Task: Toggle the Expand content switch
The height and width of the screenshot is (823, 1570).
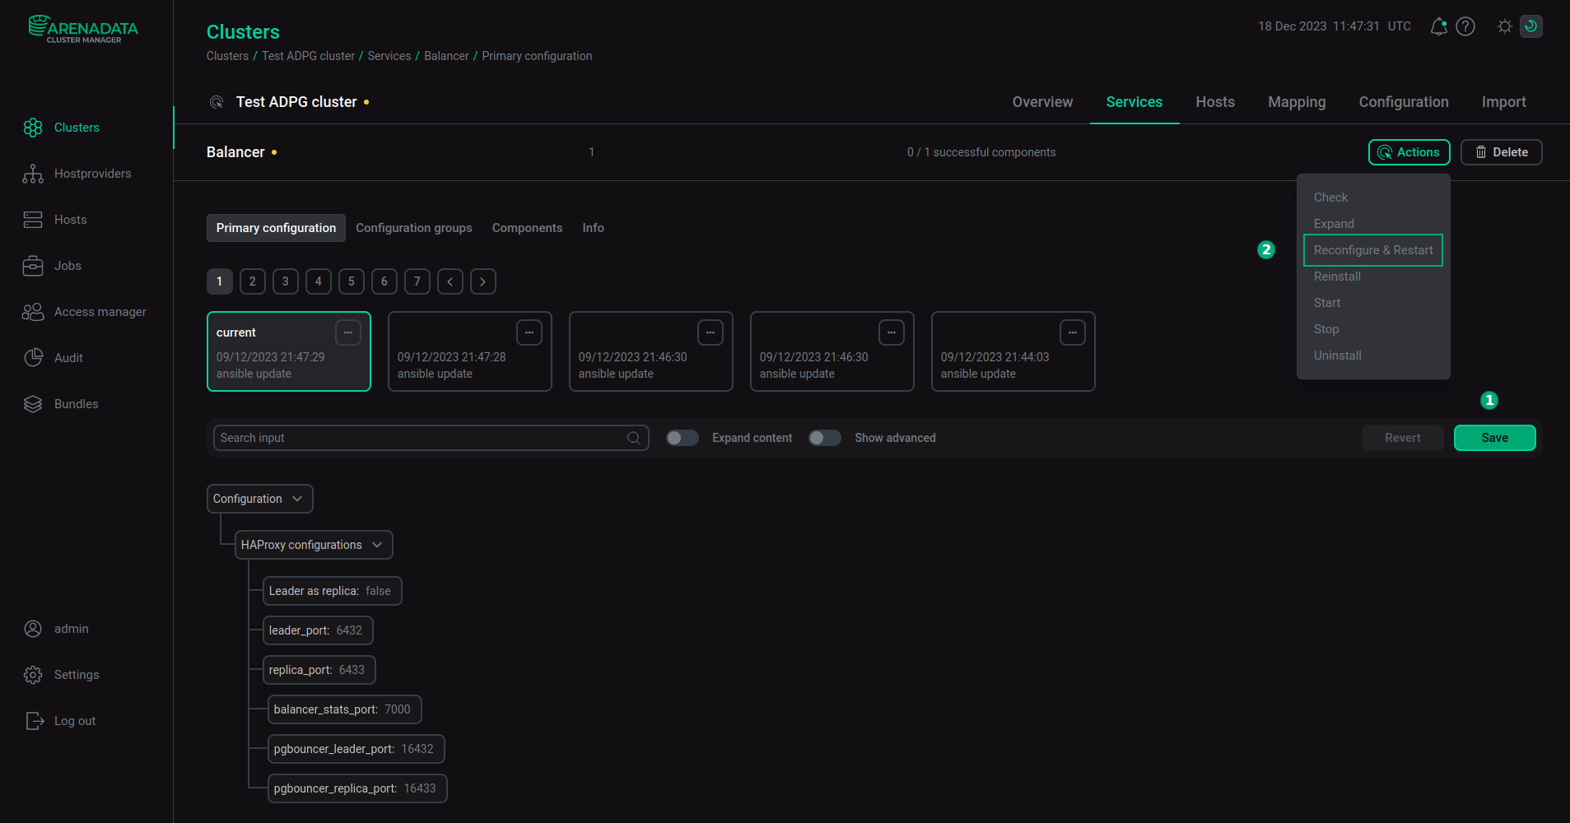Action: pyautogui.click(x=683, y=438)
